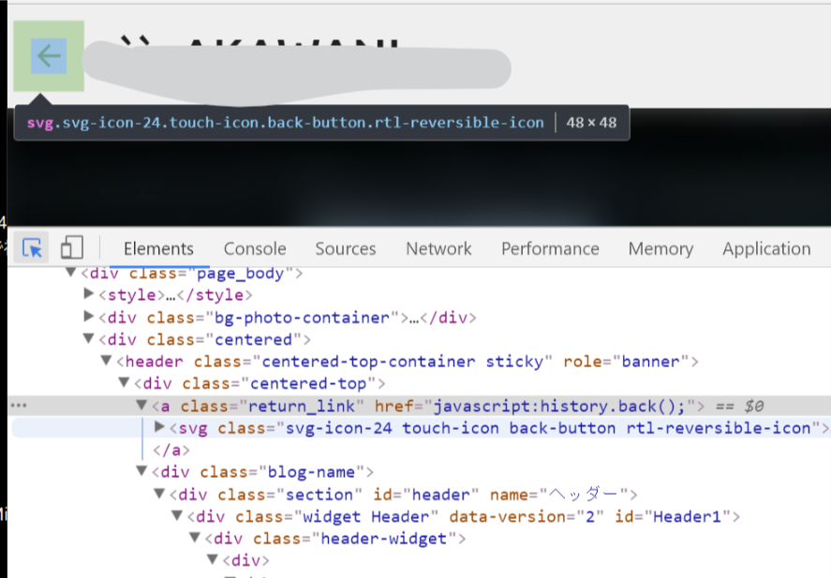Toggle mobile device emulation view

click(71, 246)
